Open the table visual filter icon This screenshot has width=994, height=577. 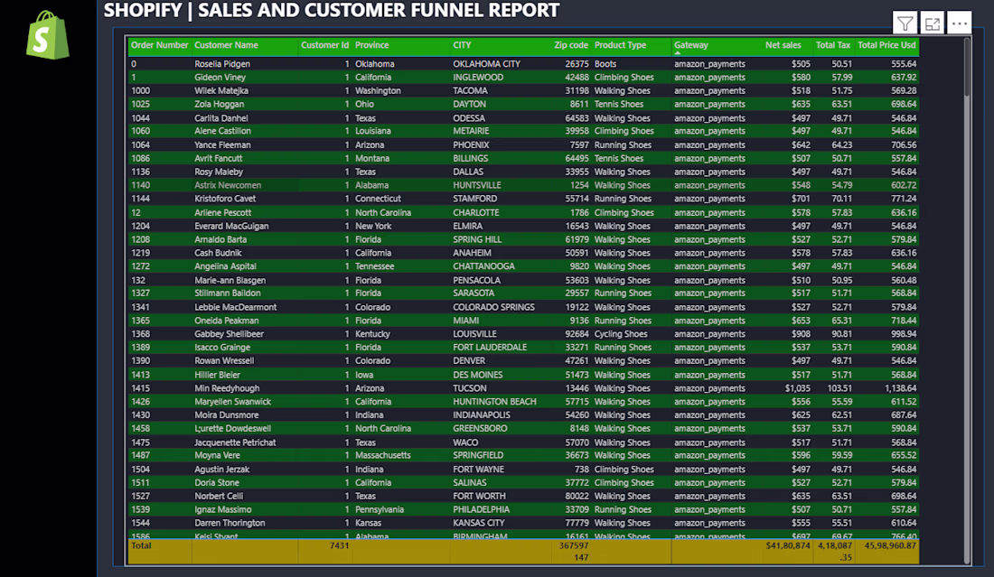tap(905, 24)
